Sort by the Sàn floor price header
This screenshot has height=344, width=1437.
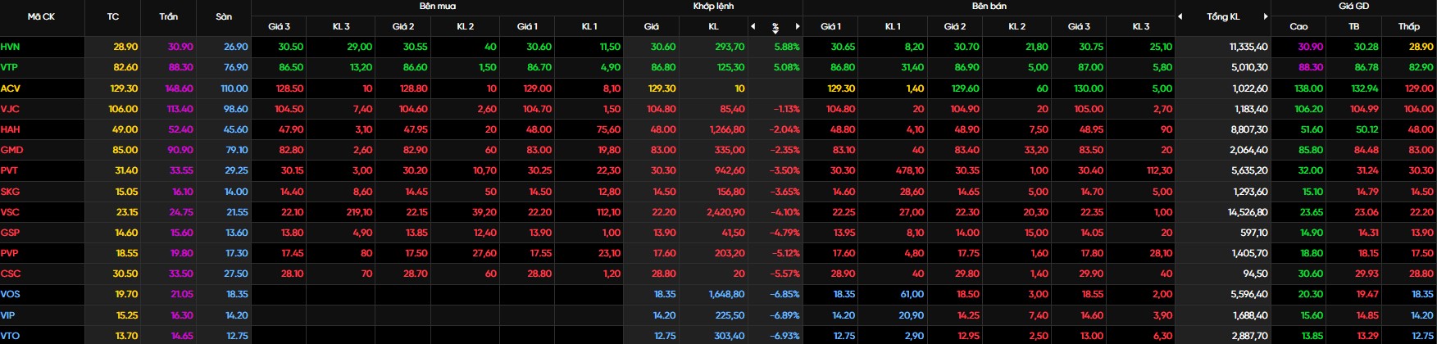(224, 16)
